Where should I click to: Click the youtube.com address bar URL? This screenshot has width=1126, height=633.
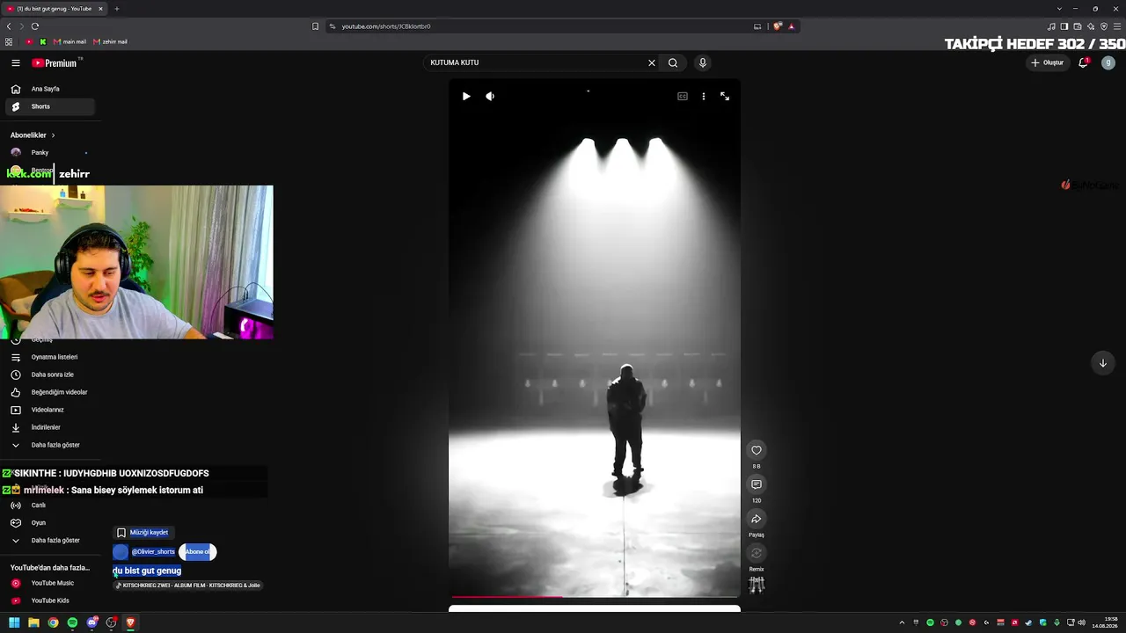pyautogui.click(x=386, y=26)
